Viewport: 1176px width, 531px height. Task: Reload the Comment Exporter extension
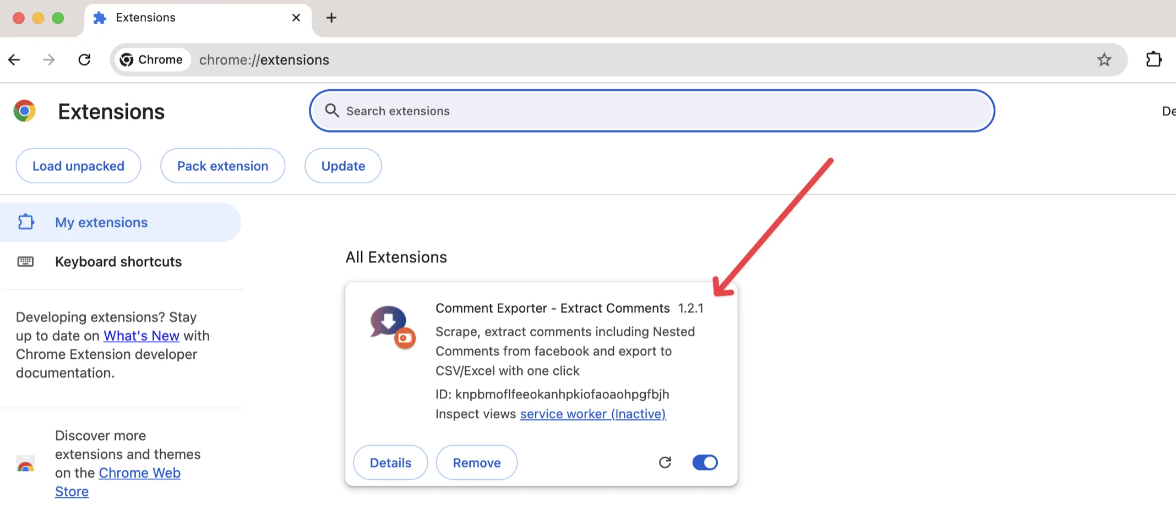(x=665, y=462)
